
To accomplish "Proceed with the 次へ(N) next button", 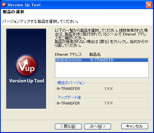I will 97,126.
